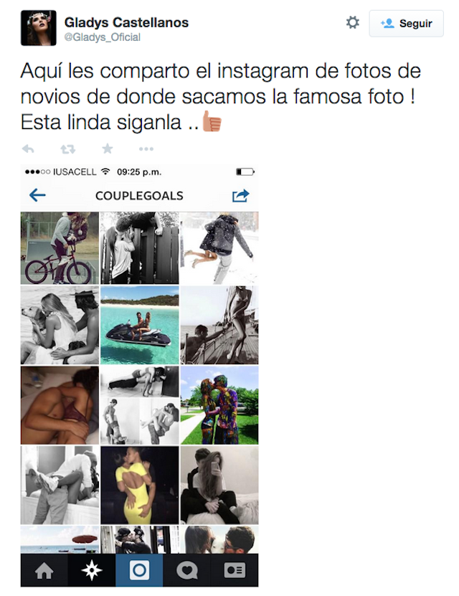Open the @Gladys_Oficial handle link
459x596 pixels.
(103, 37)
